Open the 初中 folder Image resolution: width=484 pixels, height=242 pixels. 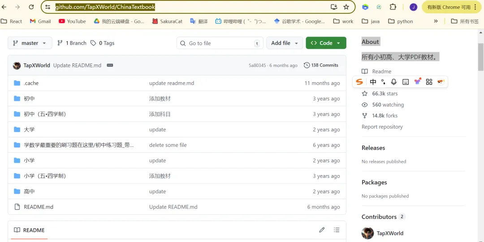coord(29,99)
